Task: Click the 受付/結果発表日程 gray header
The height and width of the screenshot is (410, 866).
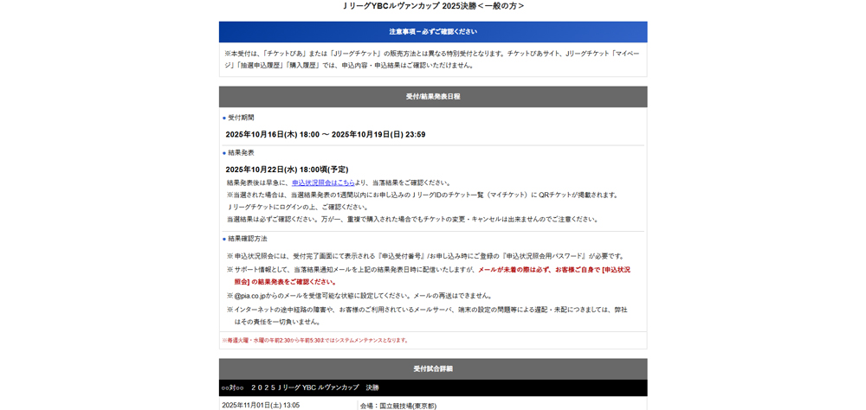Action: 432,97
